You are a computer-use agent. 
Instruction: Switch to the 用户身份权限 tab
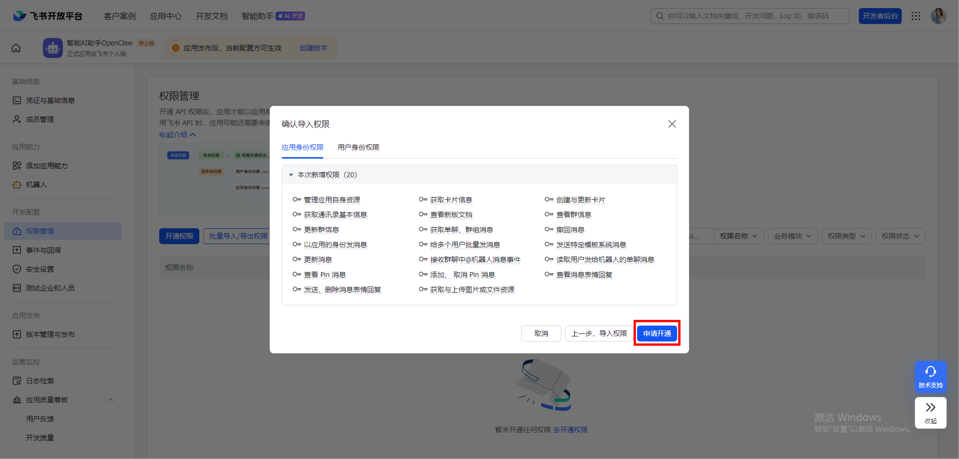click(358, 148)
